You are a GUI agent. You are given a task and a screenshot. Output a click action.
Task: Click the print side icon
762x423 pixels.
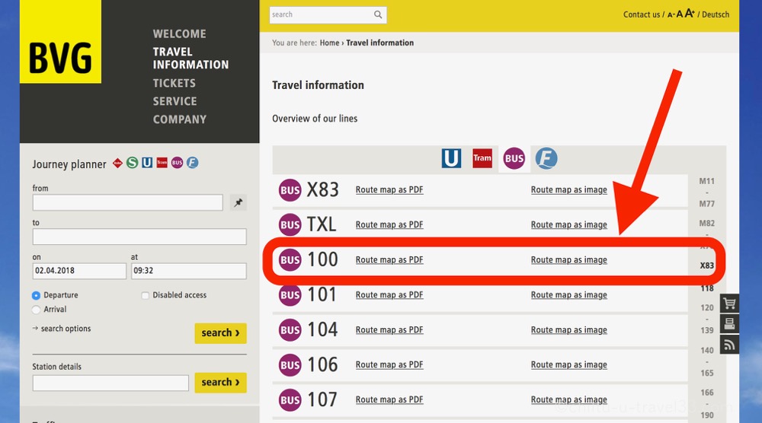click(729, 324)
